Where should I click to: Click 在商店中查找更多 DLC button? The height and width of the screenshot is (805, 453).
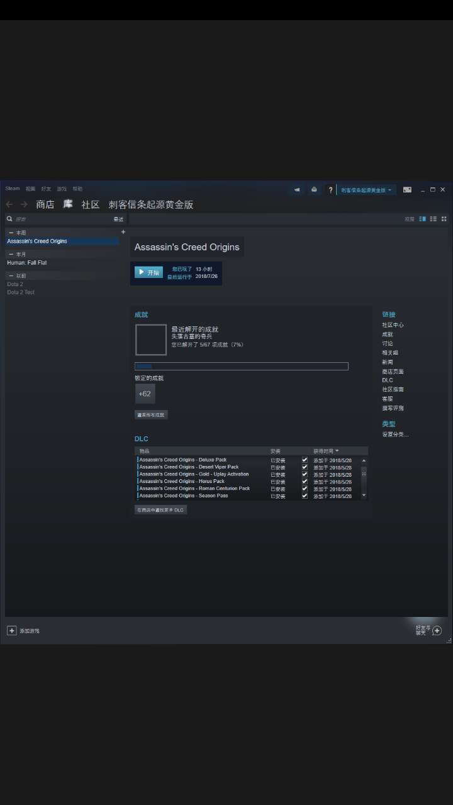pos(160,510)
